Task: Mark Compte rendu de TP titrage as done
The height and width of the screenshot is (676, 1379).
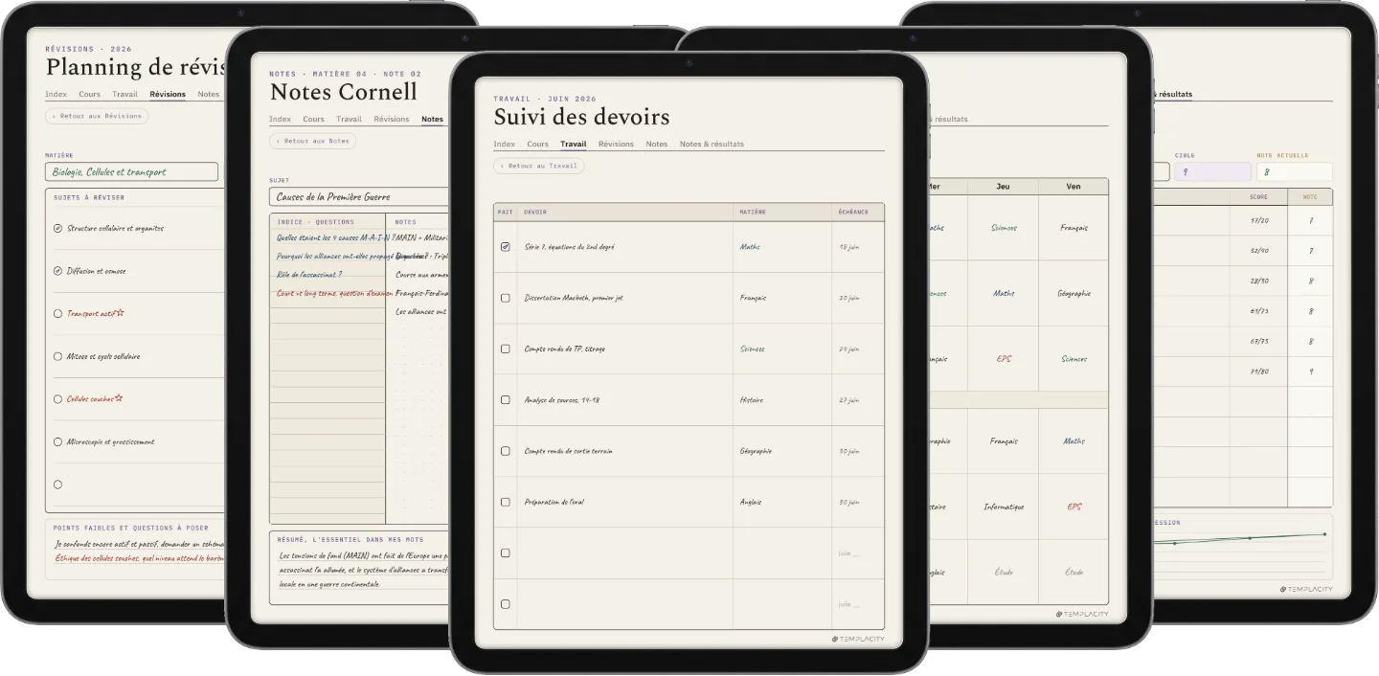Action: (506, 349)
